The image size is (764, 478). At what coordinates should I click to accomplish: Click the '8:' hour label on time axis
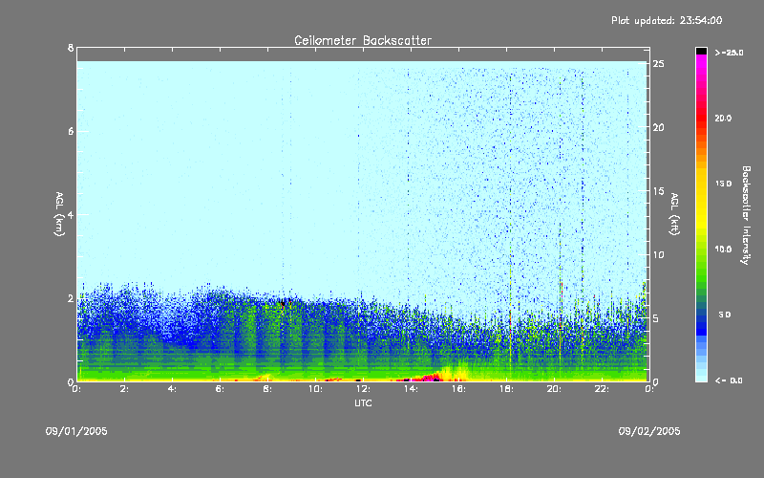pos(267,389)
